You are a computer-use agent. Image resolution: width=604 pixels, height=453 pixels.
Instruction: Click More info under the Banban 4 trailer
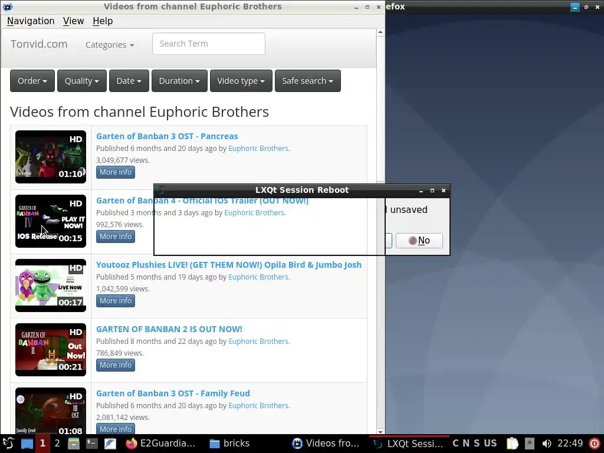coord(116,237)
